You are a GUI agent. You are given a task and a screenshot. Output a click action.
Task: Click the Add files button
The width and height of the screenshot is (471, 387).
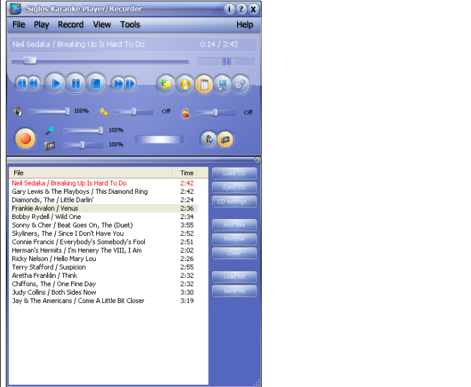(235, 225)
